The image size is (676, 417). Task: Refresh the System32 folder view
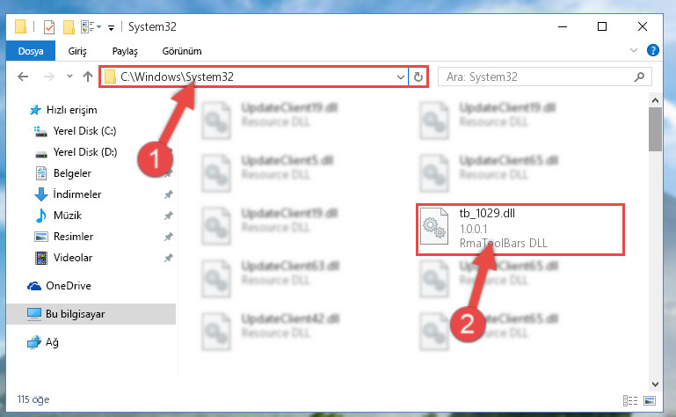418,77
